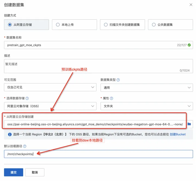Click help icon next to 数据集类型
Screen dimensions: 196x181
[x=118, y=80]
